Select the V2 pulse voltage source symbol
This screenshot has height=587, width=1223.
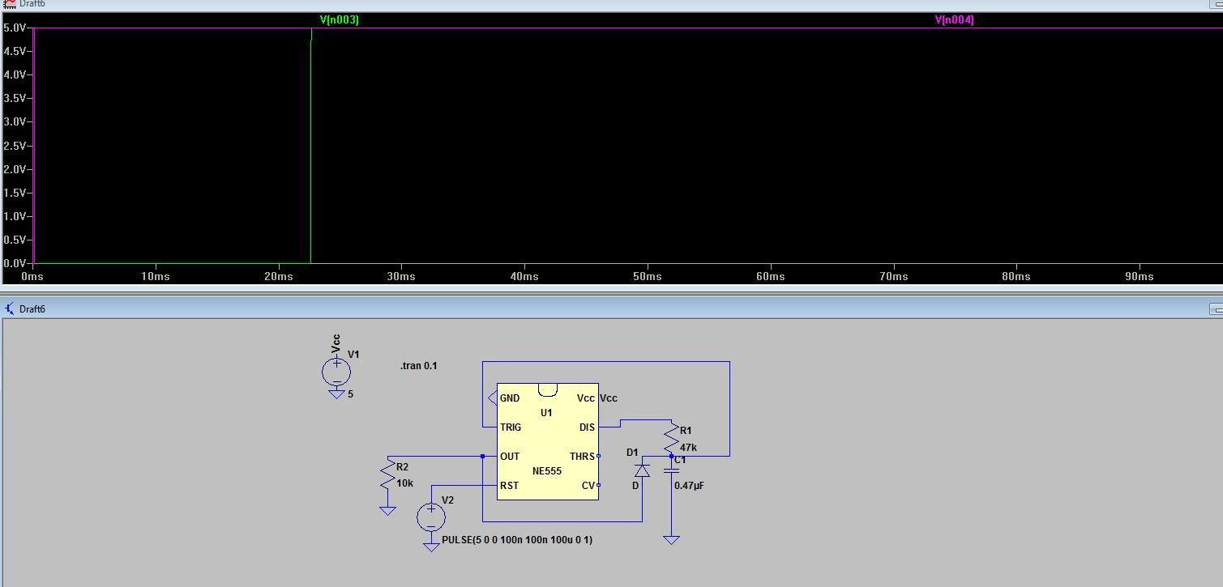(431, 517)
